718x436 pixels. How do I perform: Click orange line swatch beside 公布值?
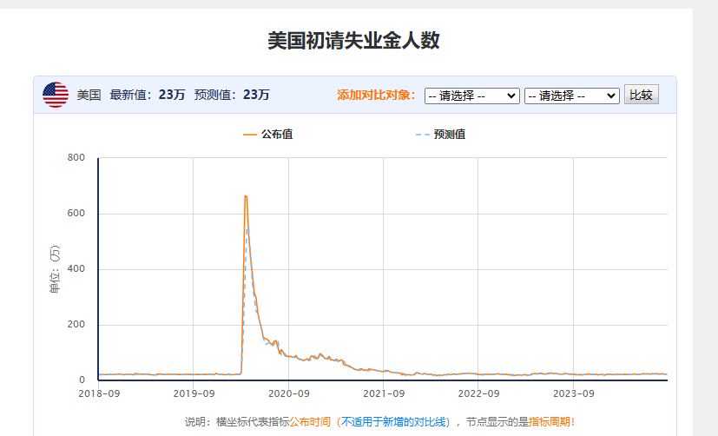click(250, 135)
